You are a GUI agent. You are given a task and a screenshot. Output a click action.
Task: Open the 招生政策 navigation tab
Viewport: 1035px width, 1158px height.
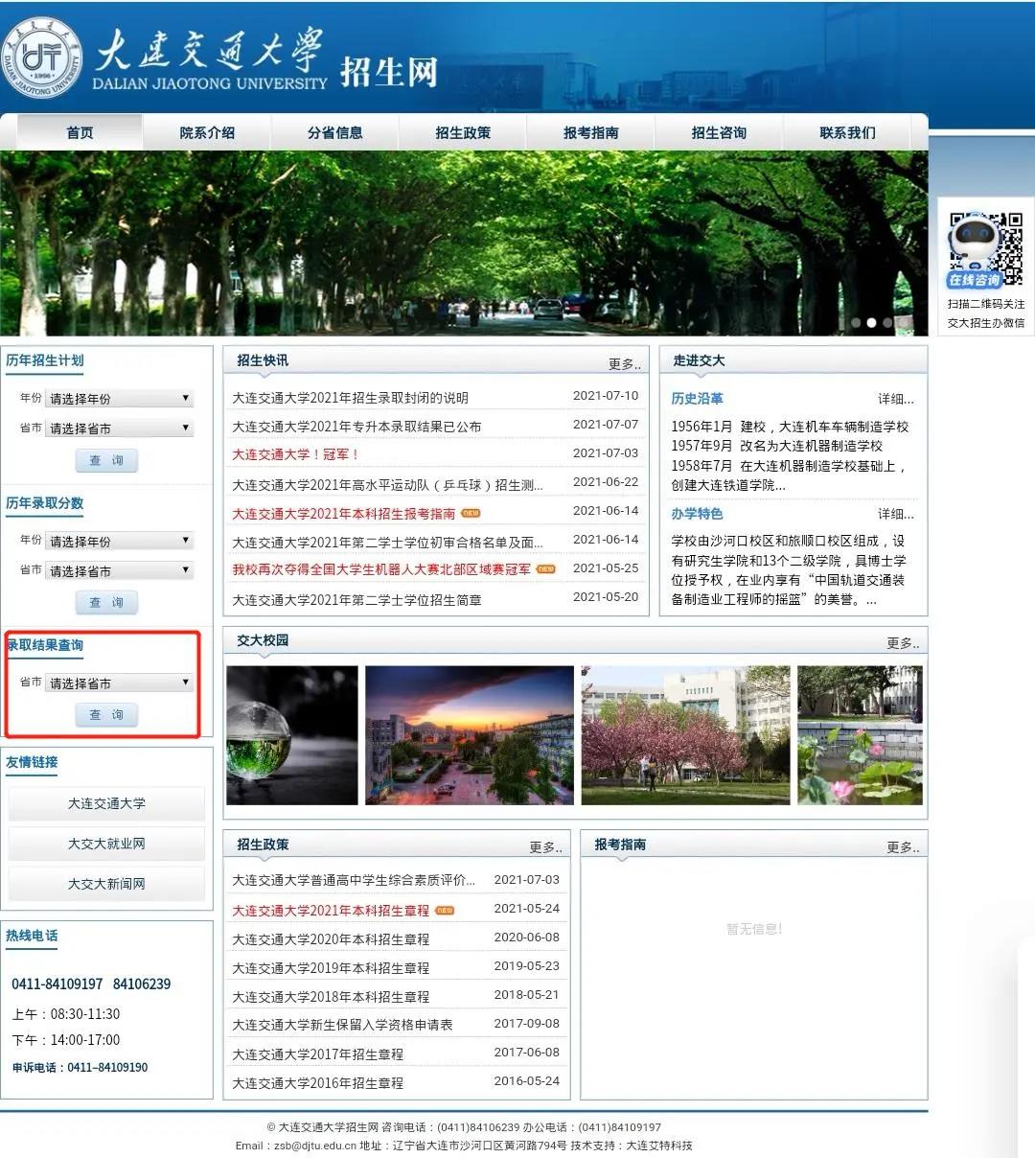point(463,132)
